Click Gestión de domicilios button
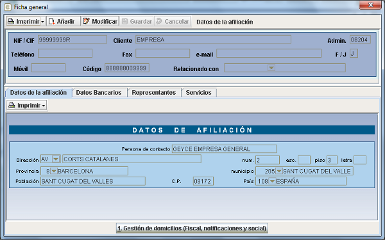The image size is (385, 240). [x=192, y=228]
